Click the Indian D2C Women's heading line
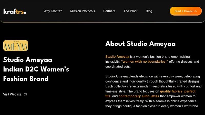205x115 pixels. pyautogui.click(x=36, y=69)
